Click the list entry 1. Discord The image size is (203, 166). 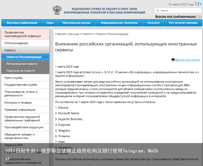tap(62, 108)
